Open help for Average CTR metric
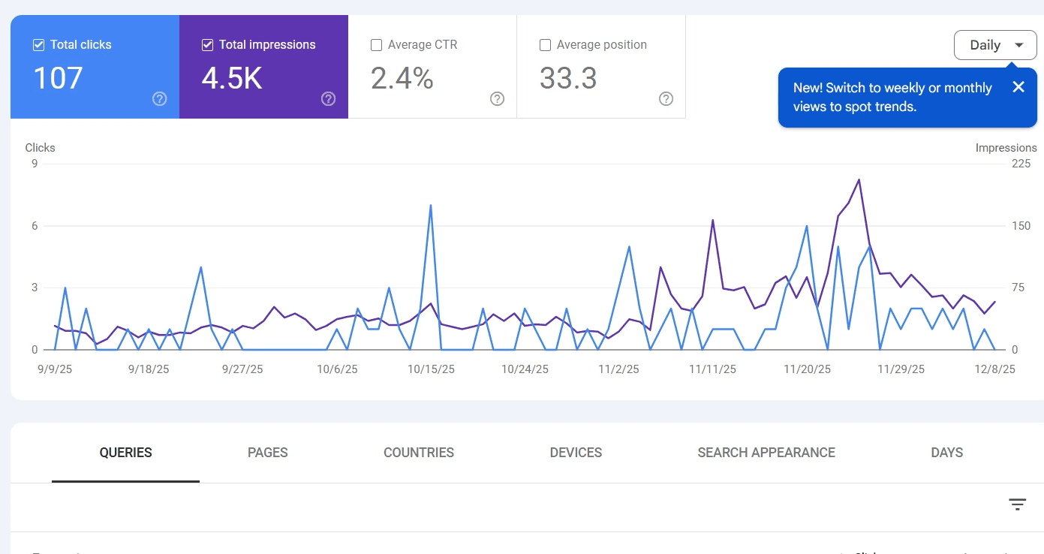1044x554 pixels. 497,98
